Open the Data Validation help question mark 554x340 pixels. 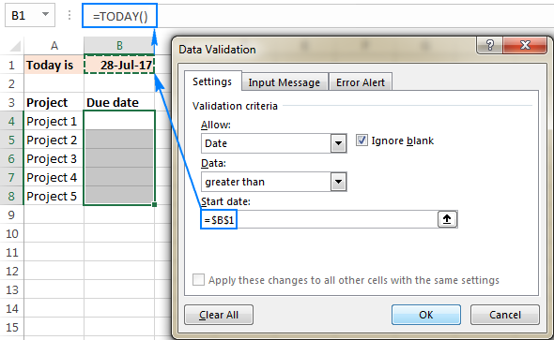pyautogui.click(x=490, y=45)
